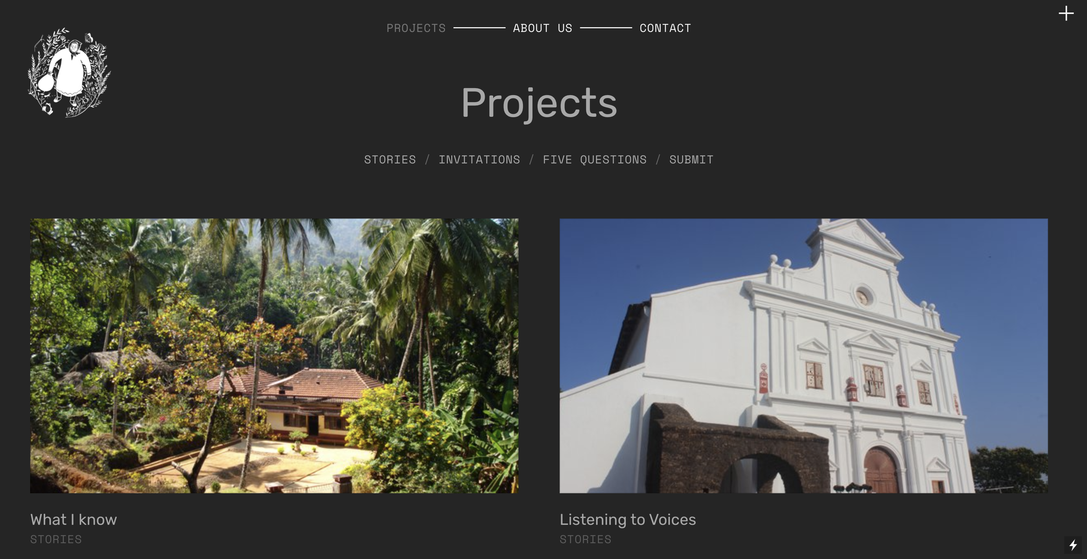The height and width of the screenshot is (559, 1087).
Task: Open the Contact page link
Action: tap(666, 28)
